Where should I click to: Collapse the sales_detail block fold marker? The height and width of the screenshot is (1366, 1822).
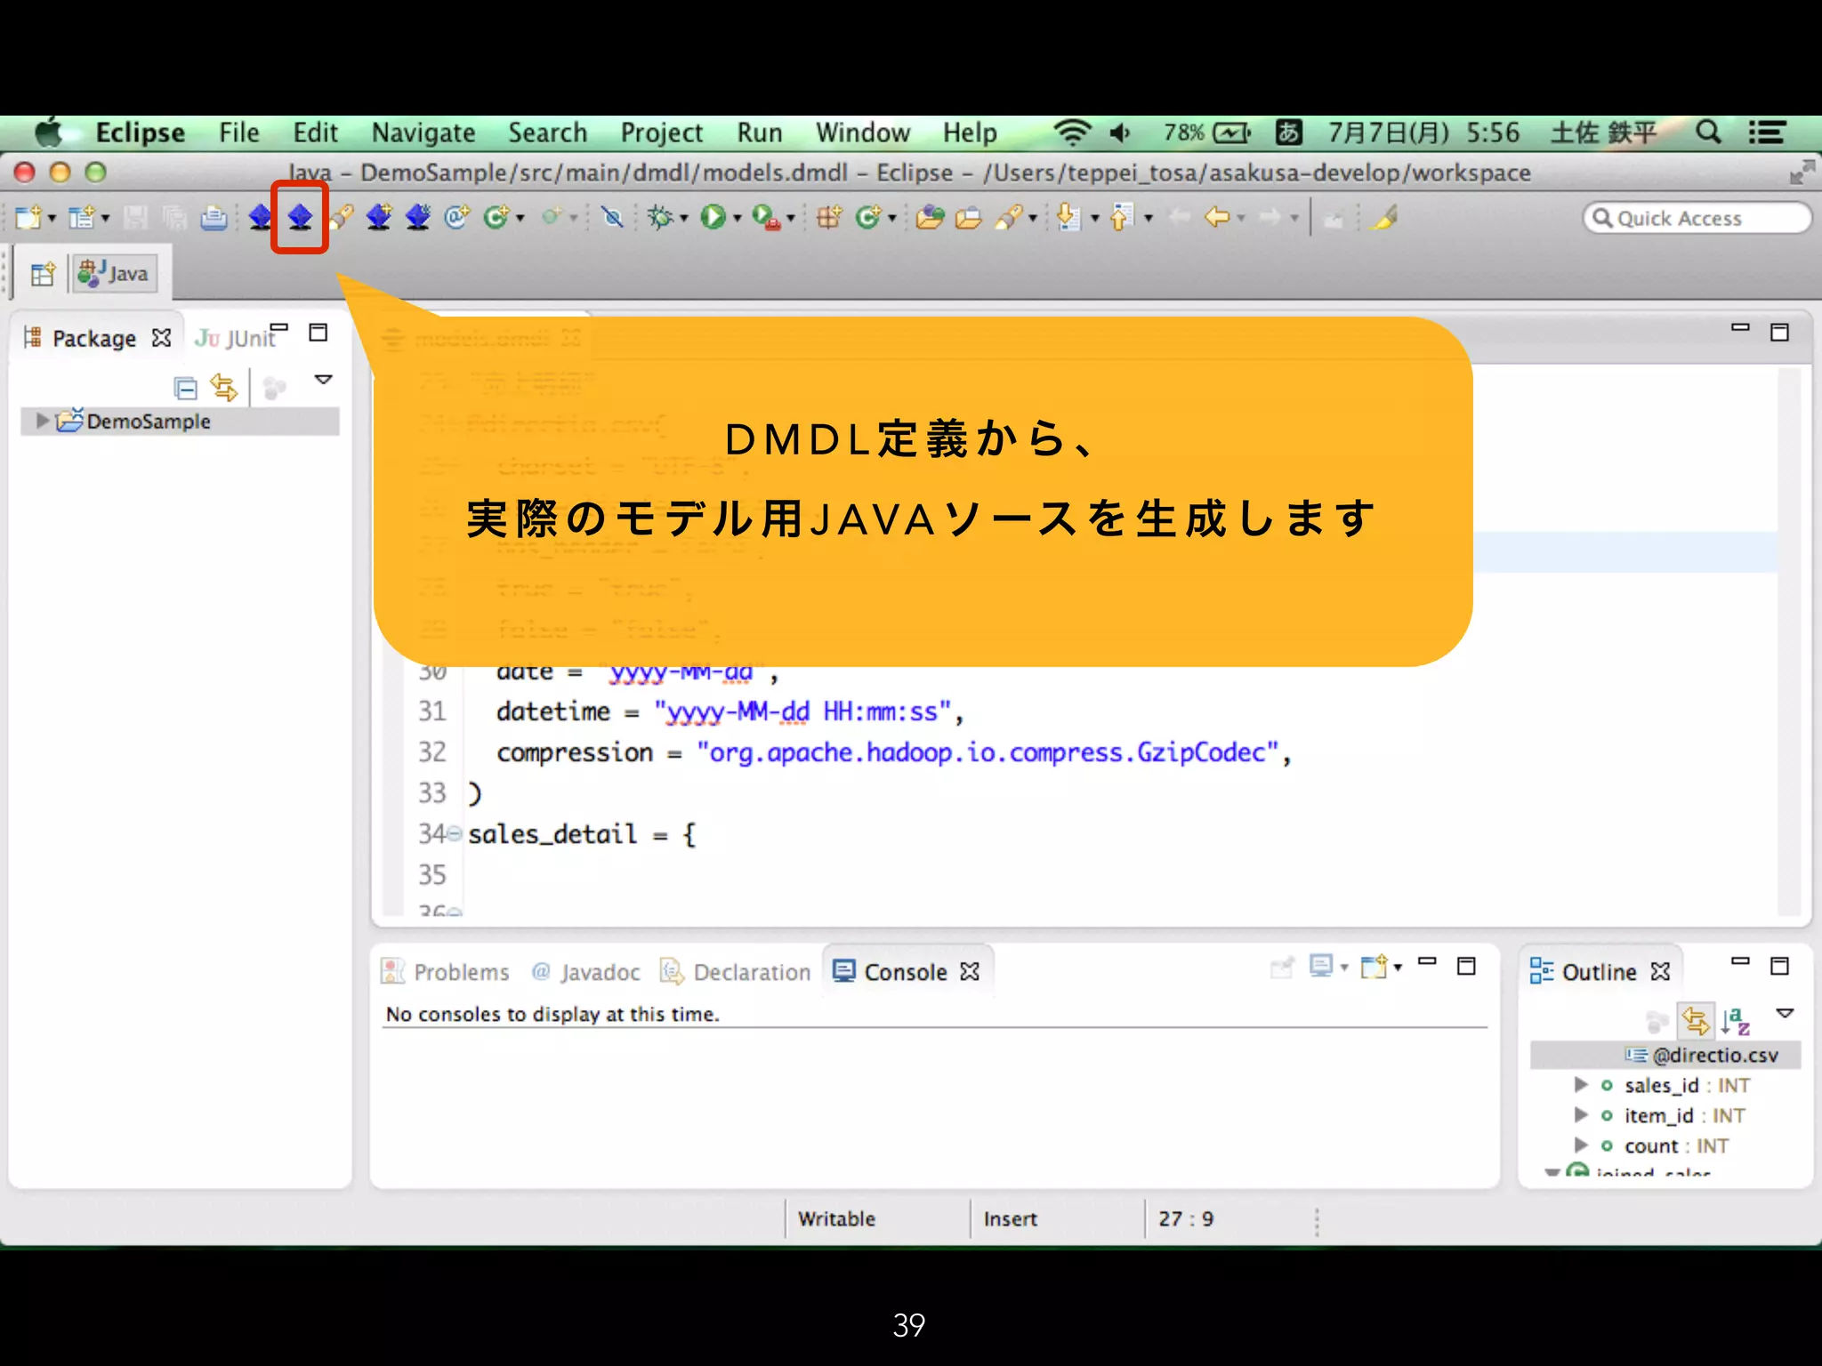pos(455,834)
